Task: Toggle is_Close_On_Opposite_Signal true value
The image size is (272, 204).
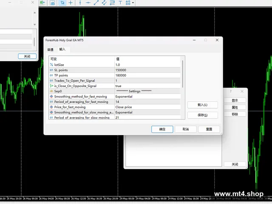Action: click(x=147, y=86)
